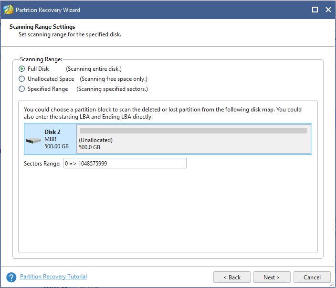The width and height of the screenshot is (336, 288).
Task: Click into the Sectors Range field
Action: [125, 163]
